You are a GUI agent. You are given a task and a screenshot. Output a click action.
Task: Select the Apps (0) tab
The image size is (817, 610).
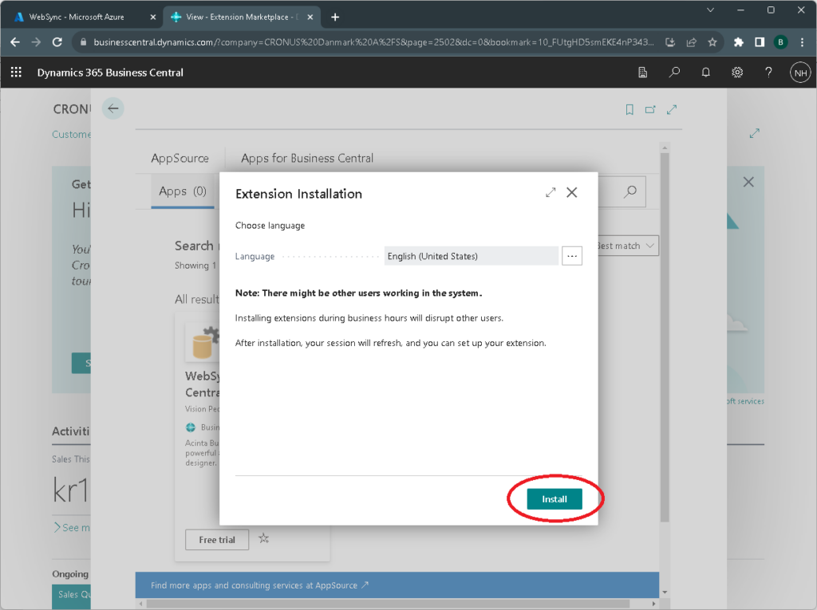pyautogui.click(x=183, y=191)
